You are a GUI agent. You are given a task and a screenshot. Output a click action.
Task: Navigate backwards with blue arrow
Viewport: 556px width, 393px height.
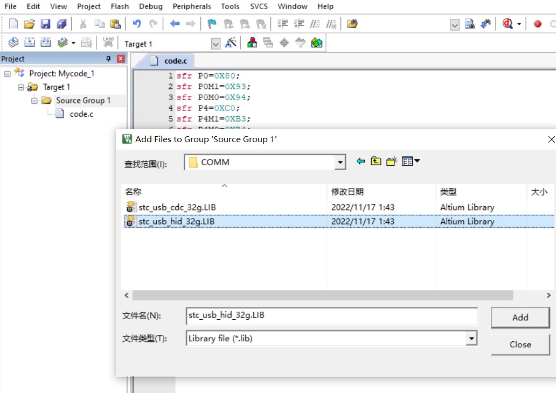click(x=175, y=24)
